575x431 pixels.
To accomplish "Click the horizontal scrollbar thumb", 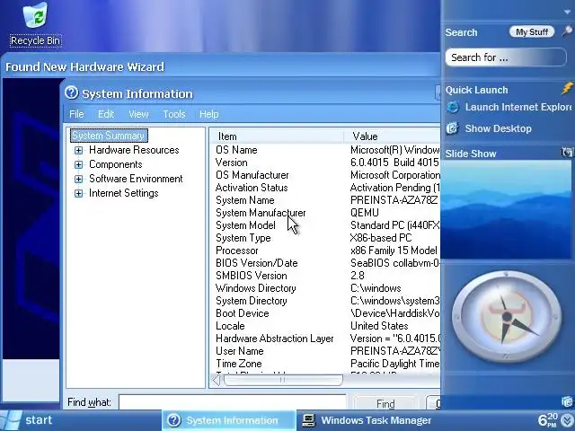I will tap(283, 380).
